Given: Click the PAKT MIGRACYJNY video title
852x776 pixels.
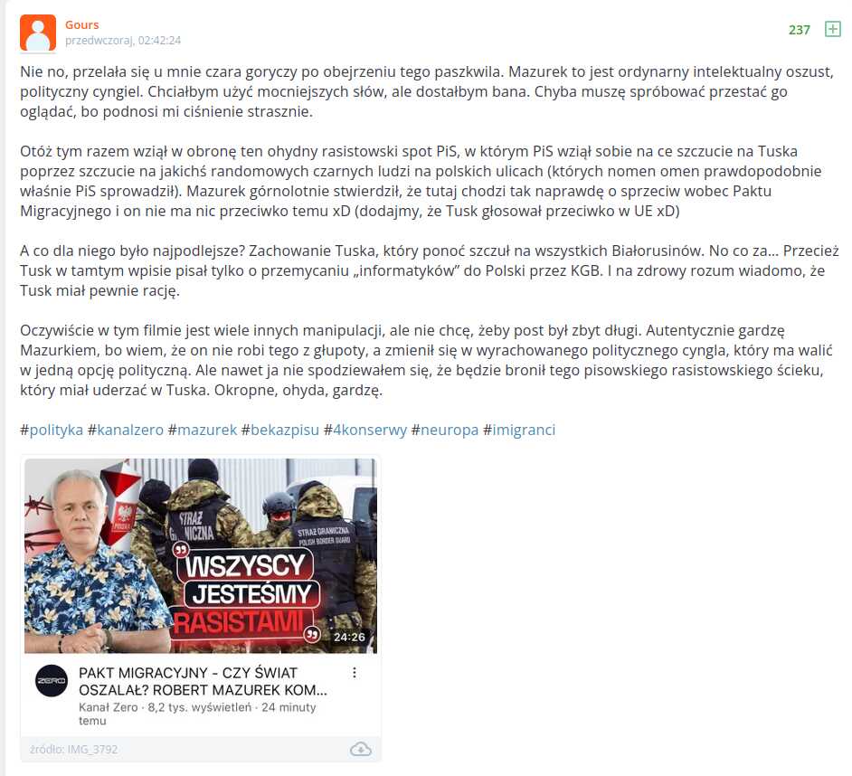Looking at the screenshot, I should point(204,681).
